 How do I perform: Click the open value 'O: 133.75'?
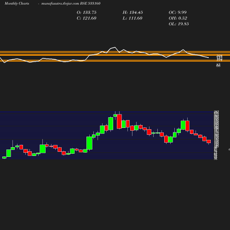click(x=86, y=12)
